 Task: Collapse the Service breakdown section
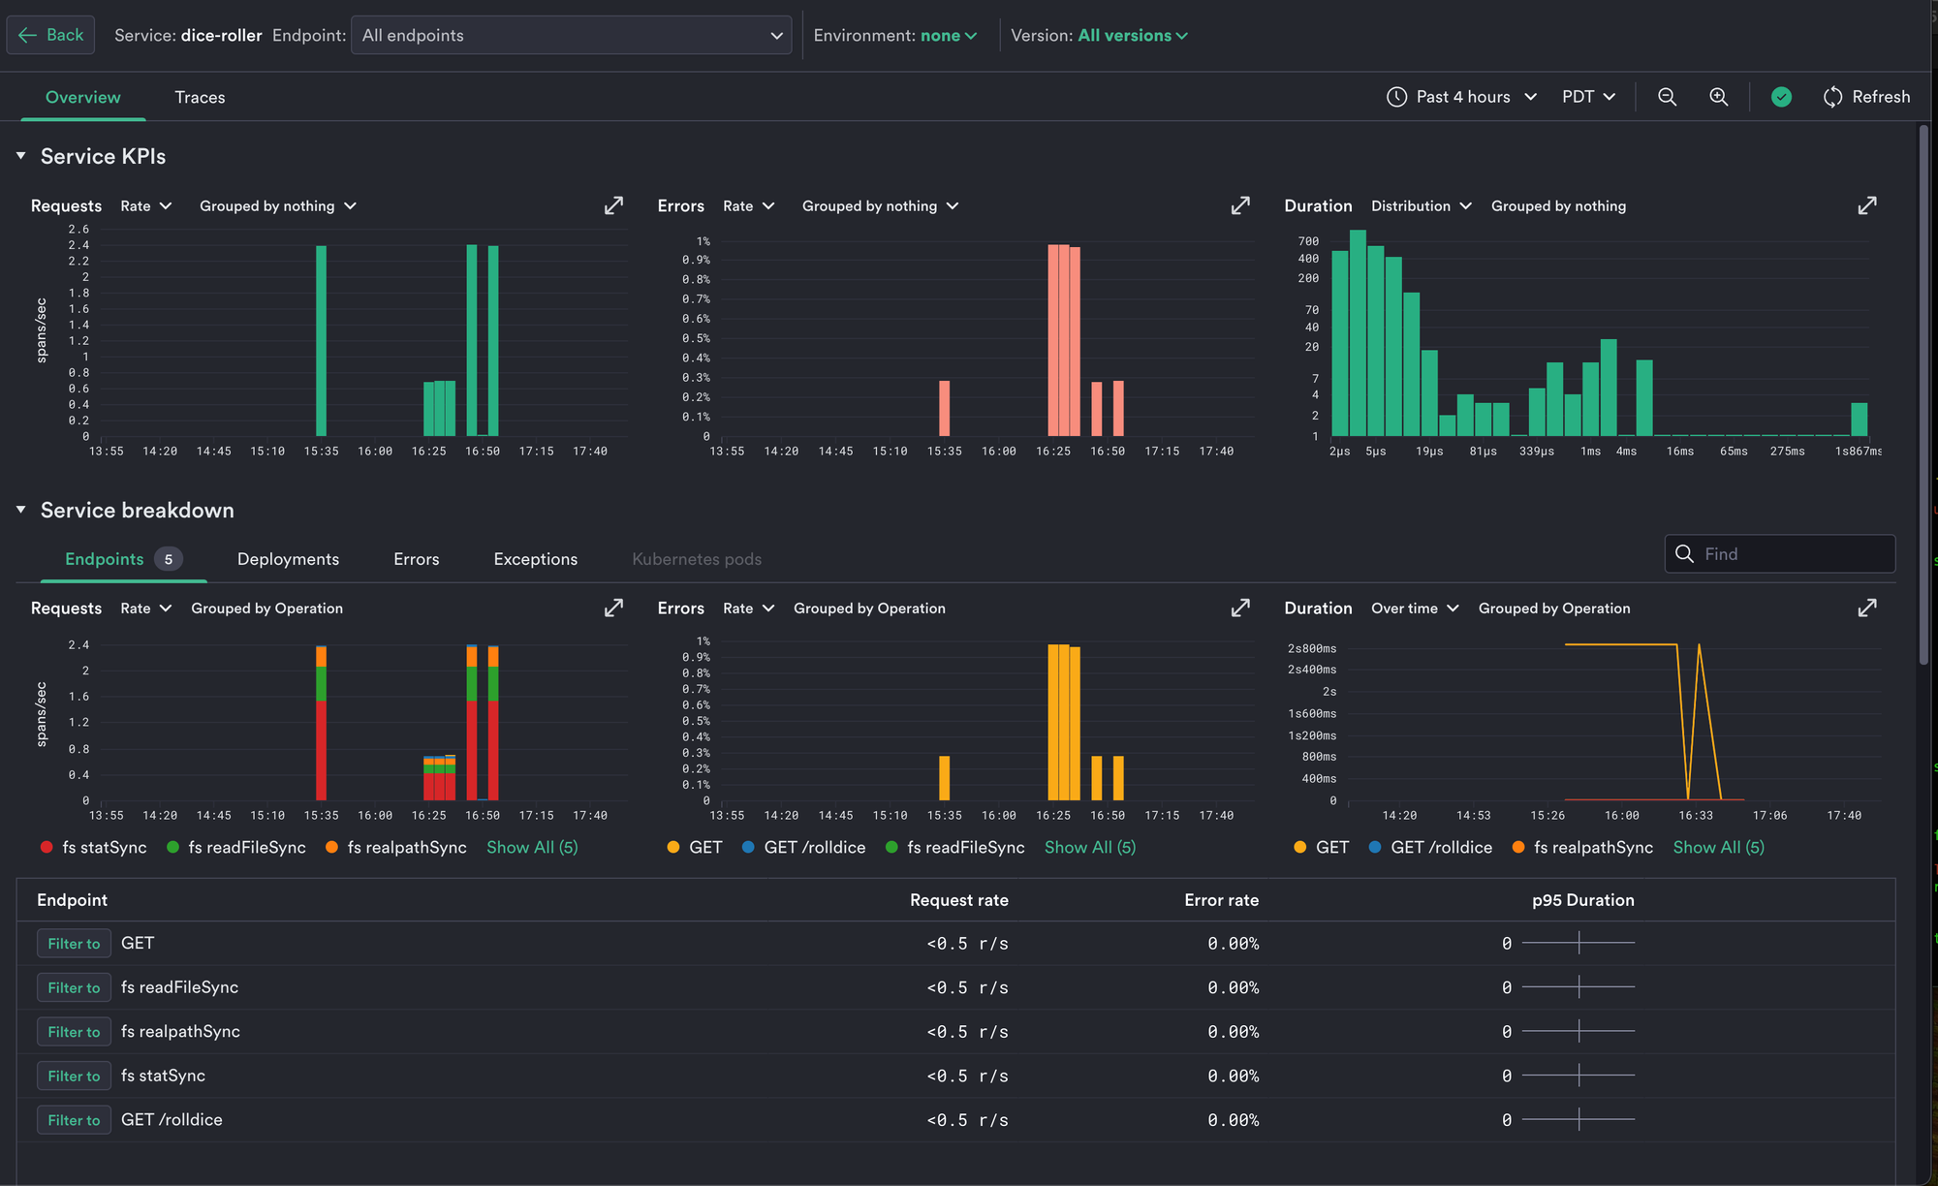21,510
